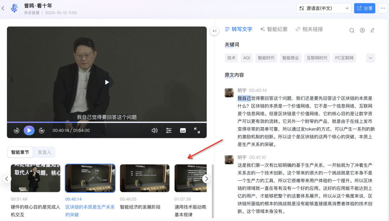Switch to the 智能纪要 tab
This screenshot has width=389, height=221.
(x=274, y=29)
